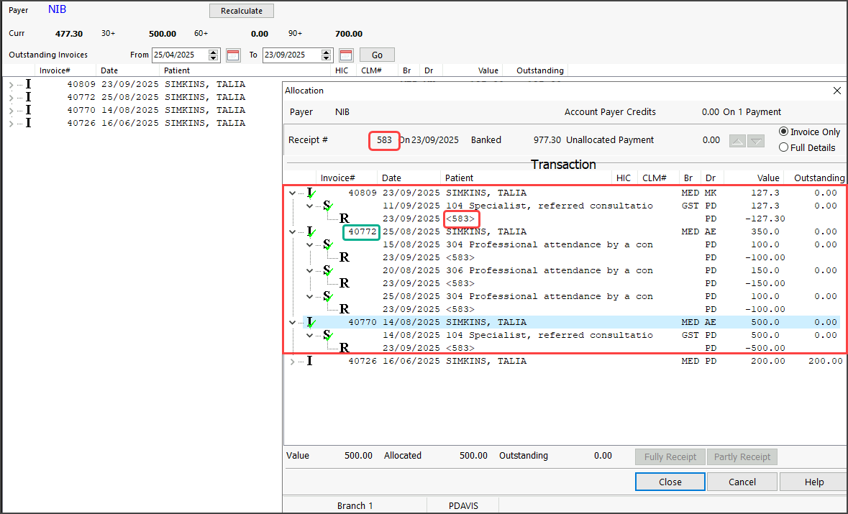
Task: Open the To date calendar picker
Action: coord(346,55)
